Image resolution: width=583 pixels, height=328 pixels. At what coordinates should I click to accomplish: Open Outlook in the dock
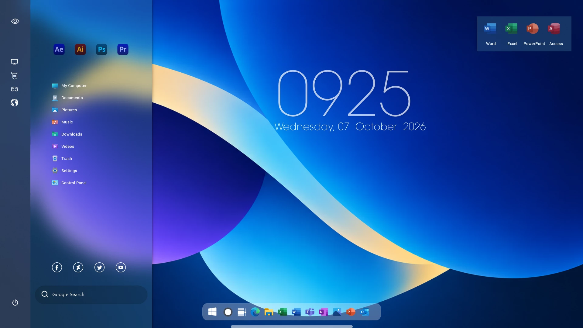pos(365,312)
